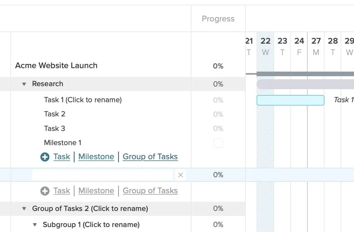Screen dimensions: 354x232
Task: Click the plus icon in the Research group's add row
Action: (x=45, y=157)
